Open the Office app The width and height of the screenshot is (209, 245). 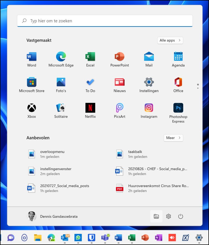[x=178, y=85]
